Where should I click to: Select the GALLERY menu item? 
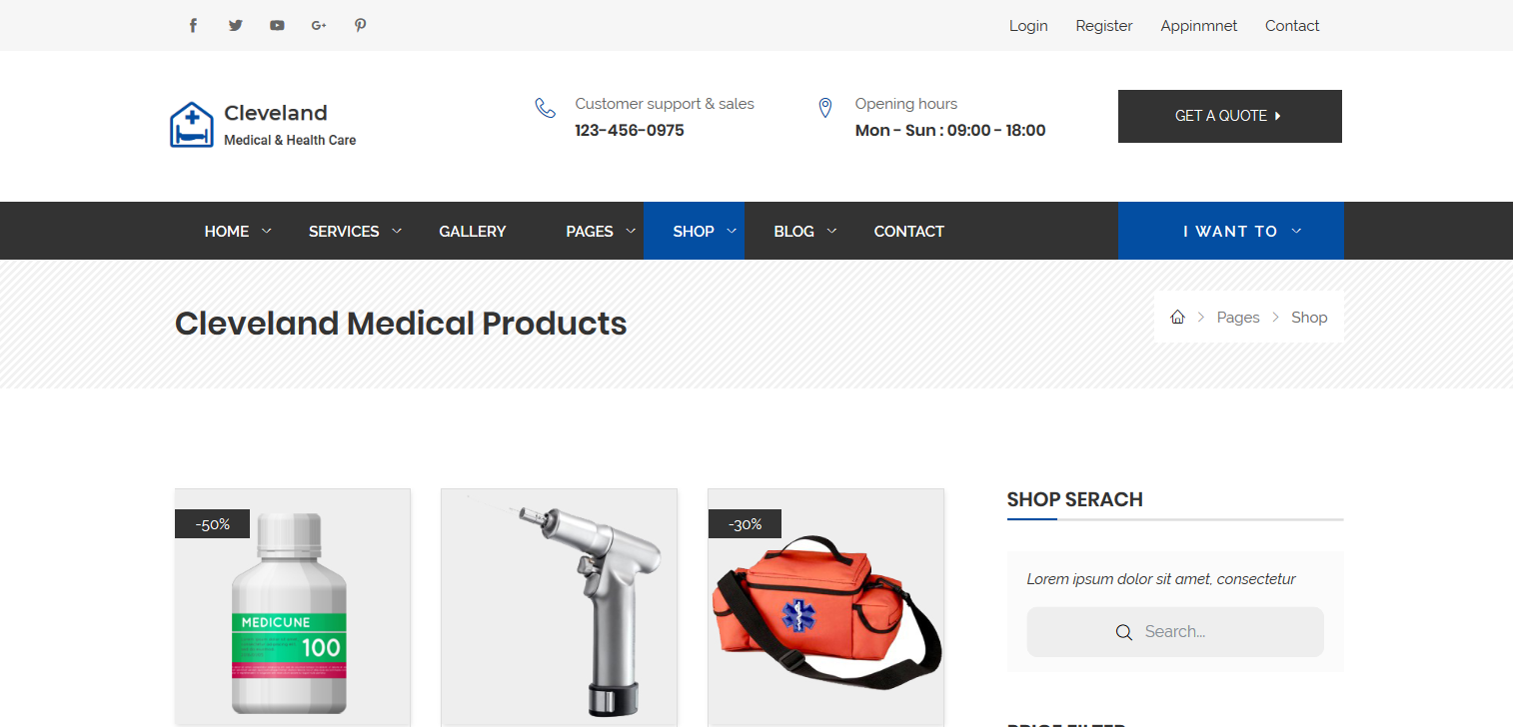(x=473, y=231)
